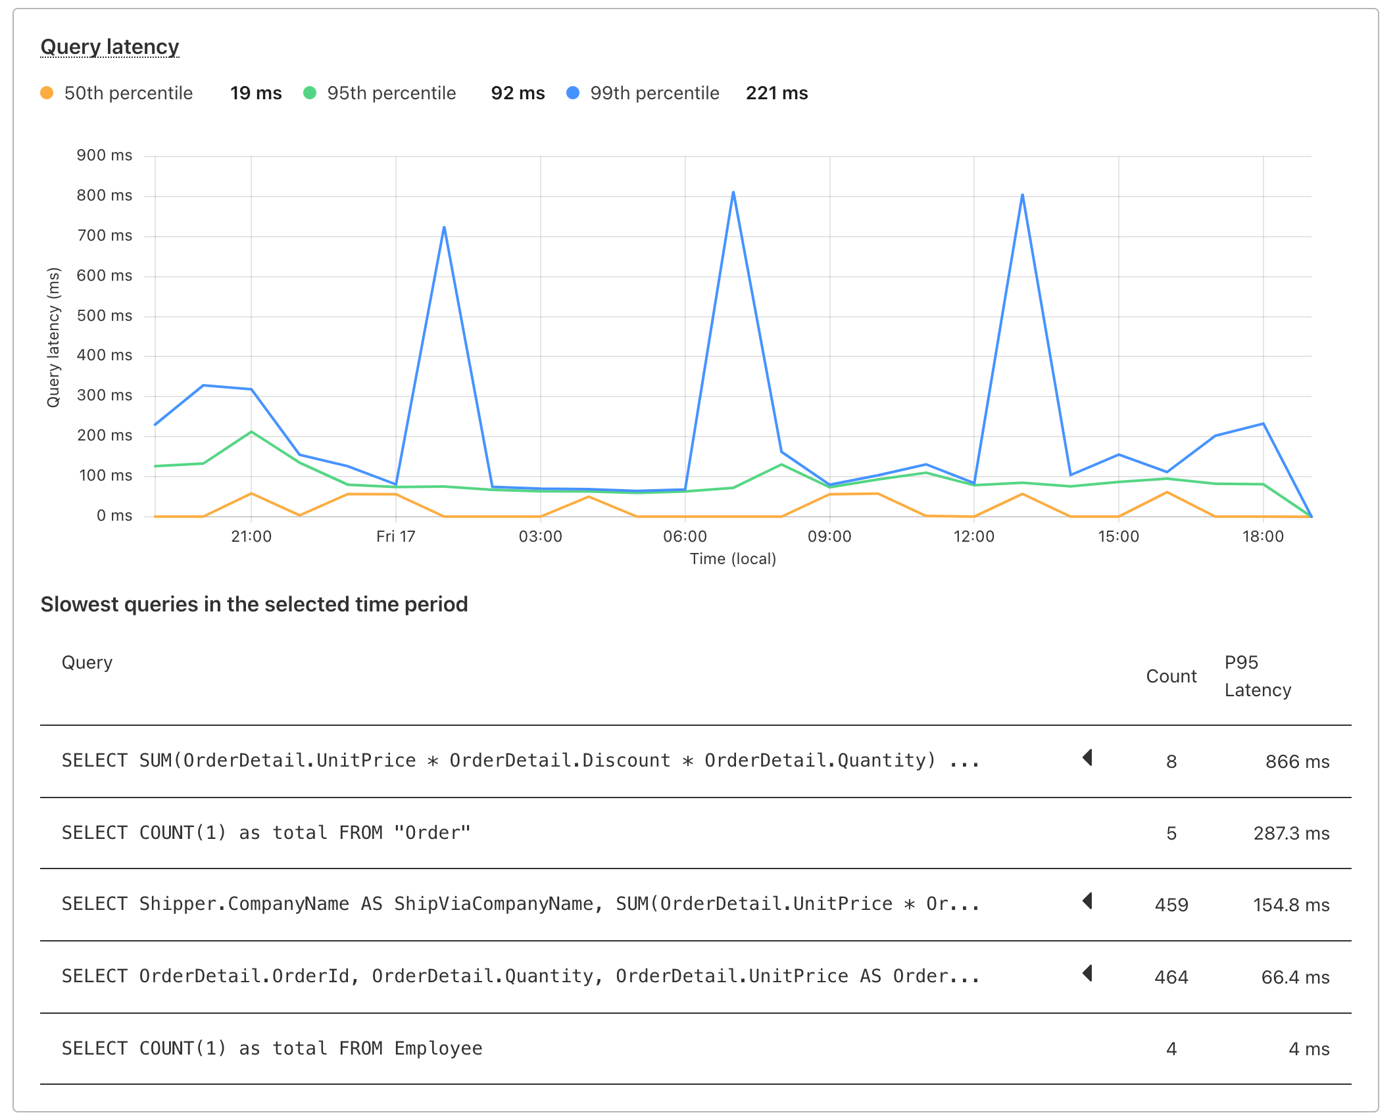Toggle the 95th percentile green legend dot
This screenshot has height=1119, width=1397.
310,93
